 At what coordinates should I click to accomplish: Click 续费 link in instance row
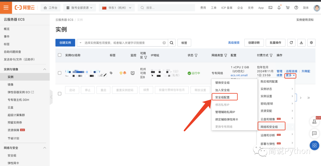click(279, 75)
